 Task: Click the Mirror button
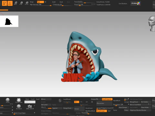pyautogui.click(x=46, y=99)
